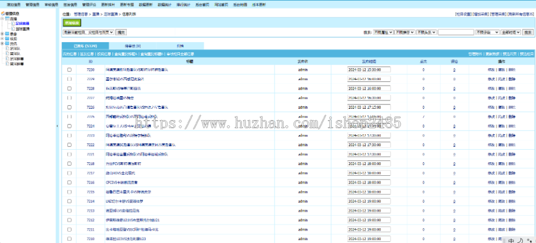Tick the checkbox for row ID 7228
The width and height of the screenshot is (536, 243).
pyautogui.click(x=70, y=89)
